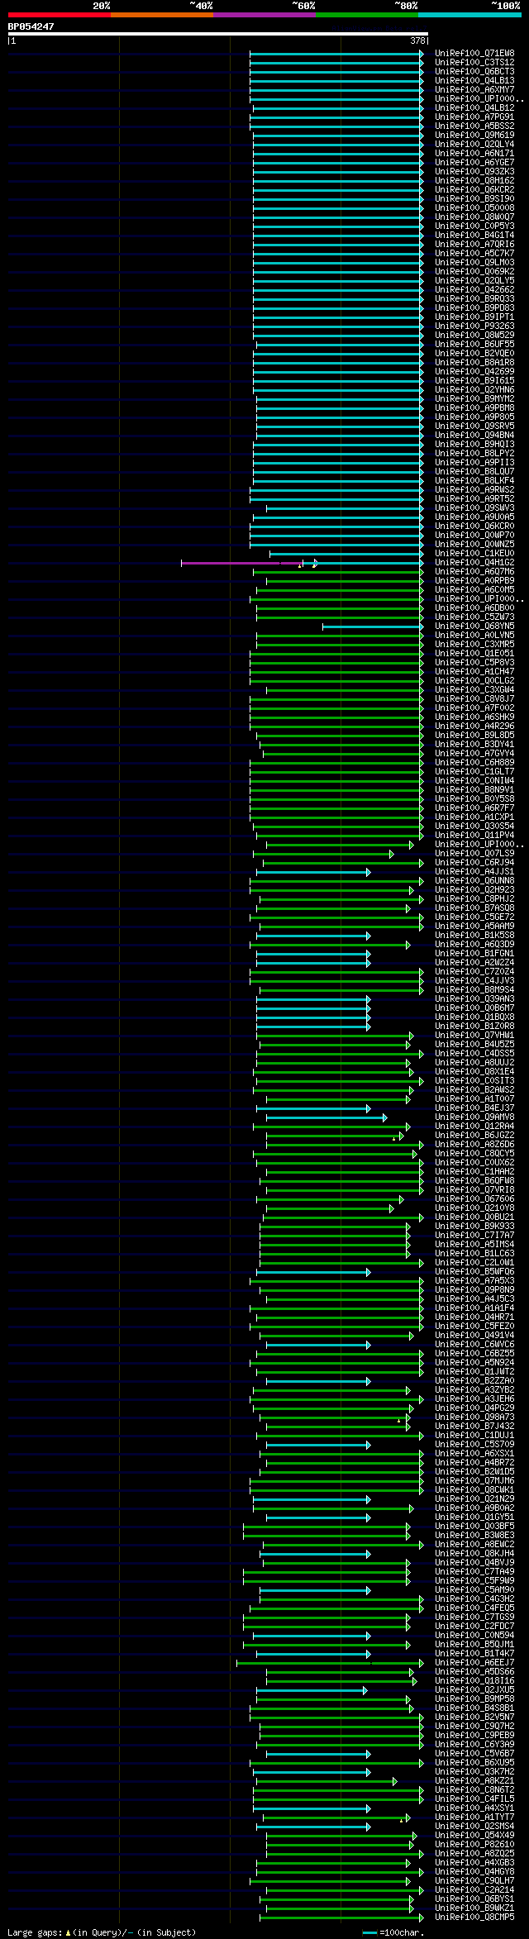This screenshot has width=529, height=1939.
Task: Click the purple alignment bar of Q4H1G2
Action: (241, 563)
